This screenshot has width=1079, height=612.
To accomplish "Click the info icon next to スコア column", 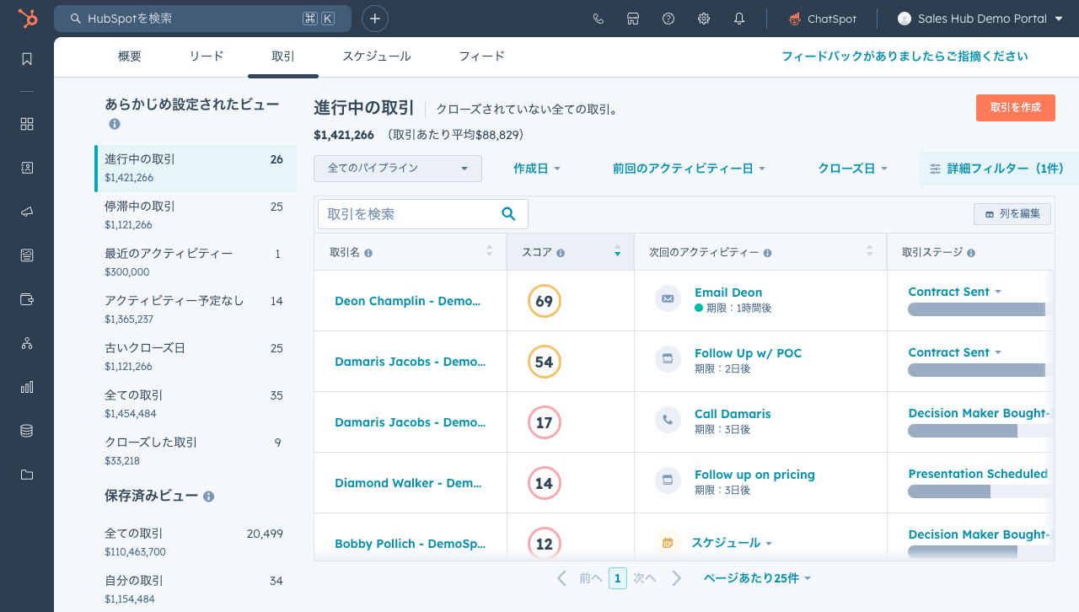I will [561, 253].
